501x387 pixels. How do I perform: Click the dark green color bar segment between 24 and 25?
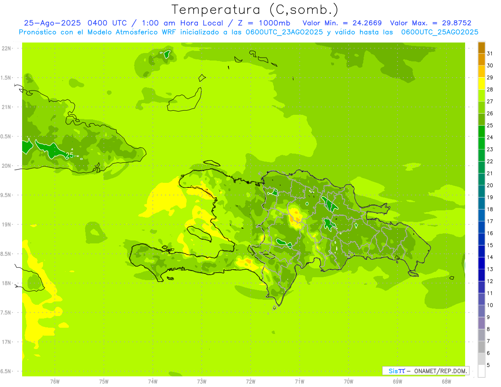481,132
